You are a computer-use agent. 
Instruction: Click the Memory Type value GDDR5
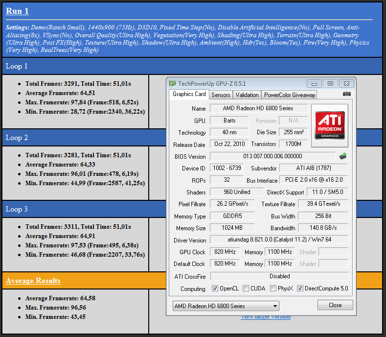[x=232, y=216]
